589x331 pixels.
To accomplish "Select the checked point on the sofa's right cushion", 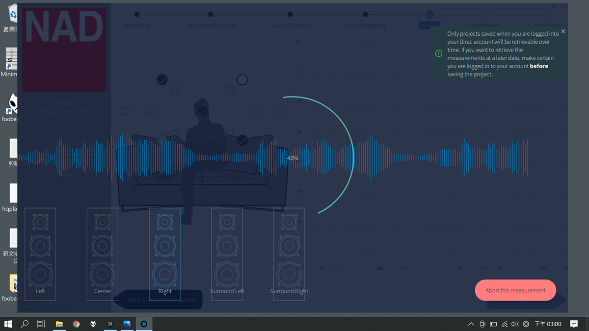I will point(242,140).
